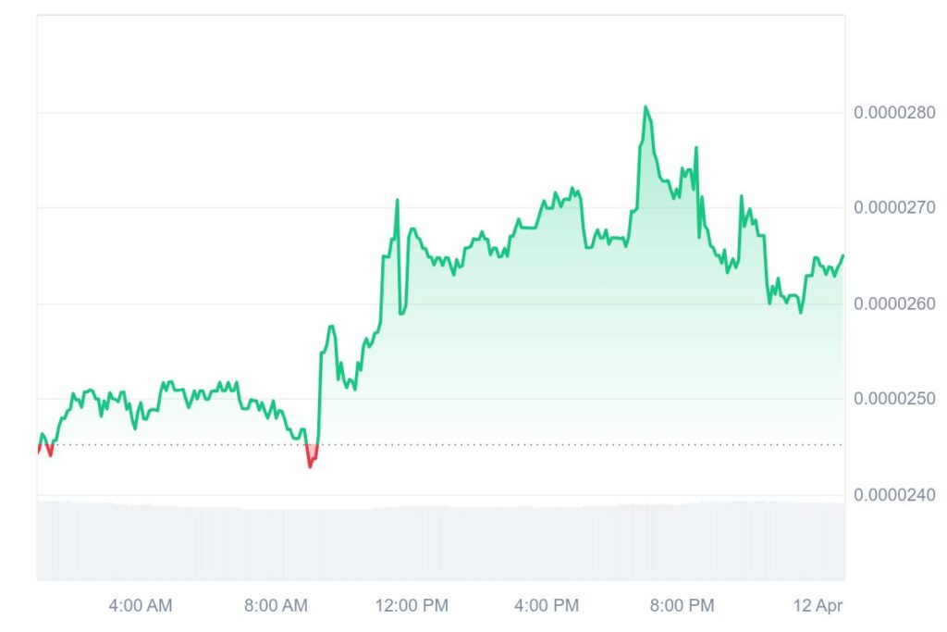Screen dimensions: 947x632
Task: Select the price spike just after 8:00 PM
Action: [x=696, y=148]
